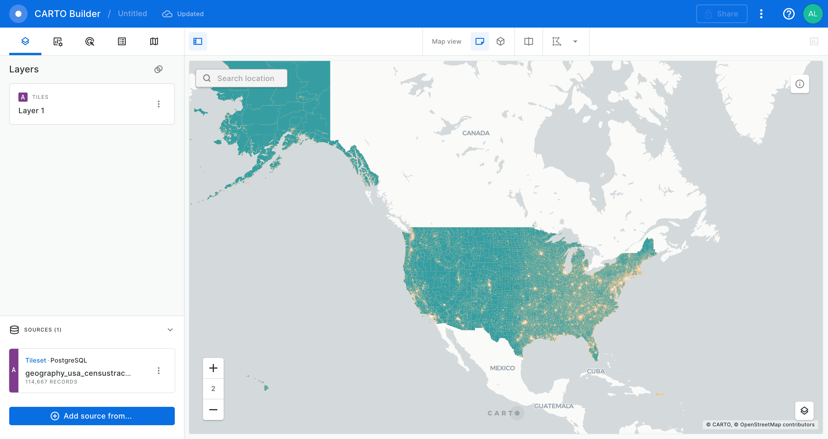Open Layer 1 options menu

pyautogui.click(x=158, y=104)
